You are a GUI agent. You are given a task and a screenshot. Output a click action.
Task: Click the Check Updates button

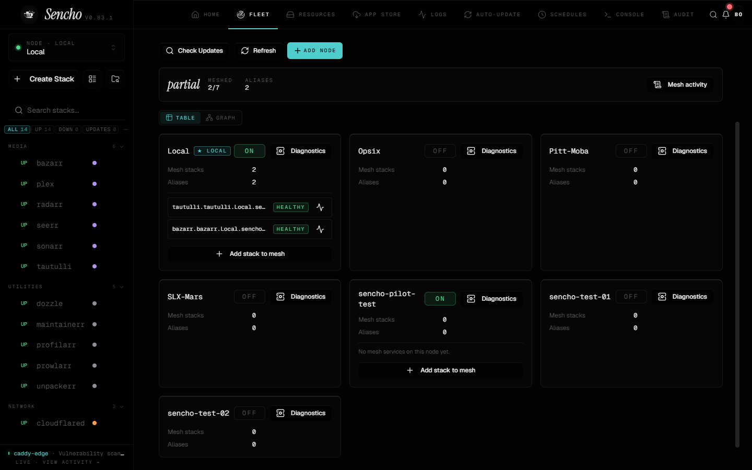tap(194, 51)
